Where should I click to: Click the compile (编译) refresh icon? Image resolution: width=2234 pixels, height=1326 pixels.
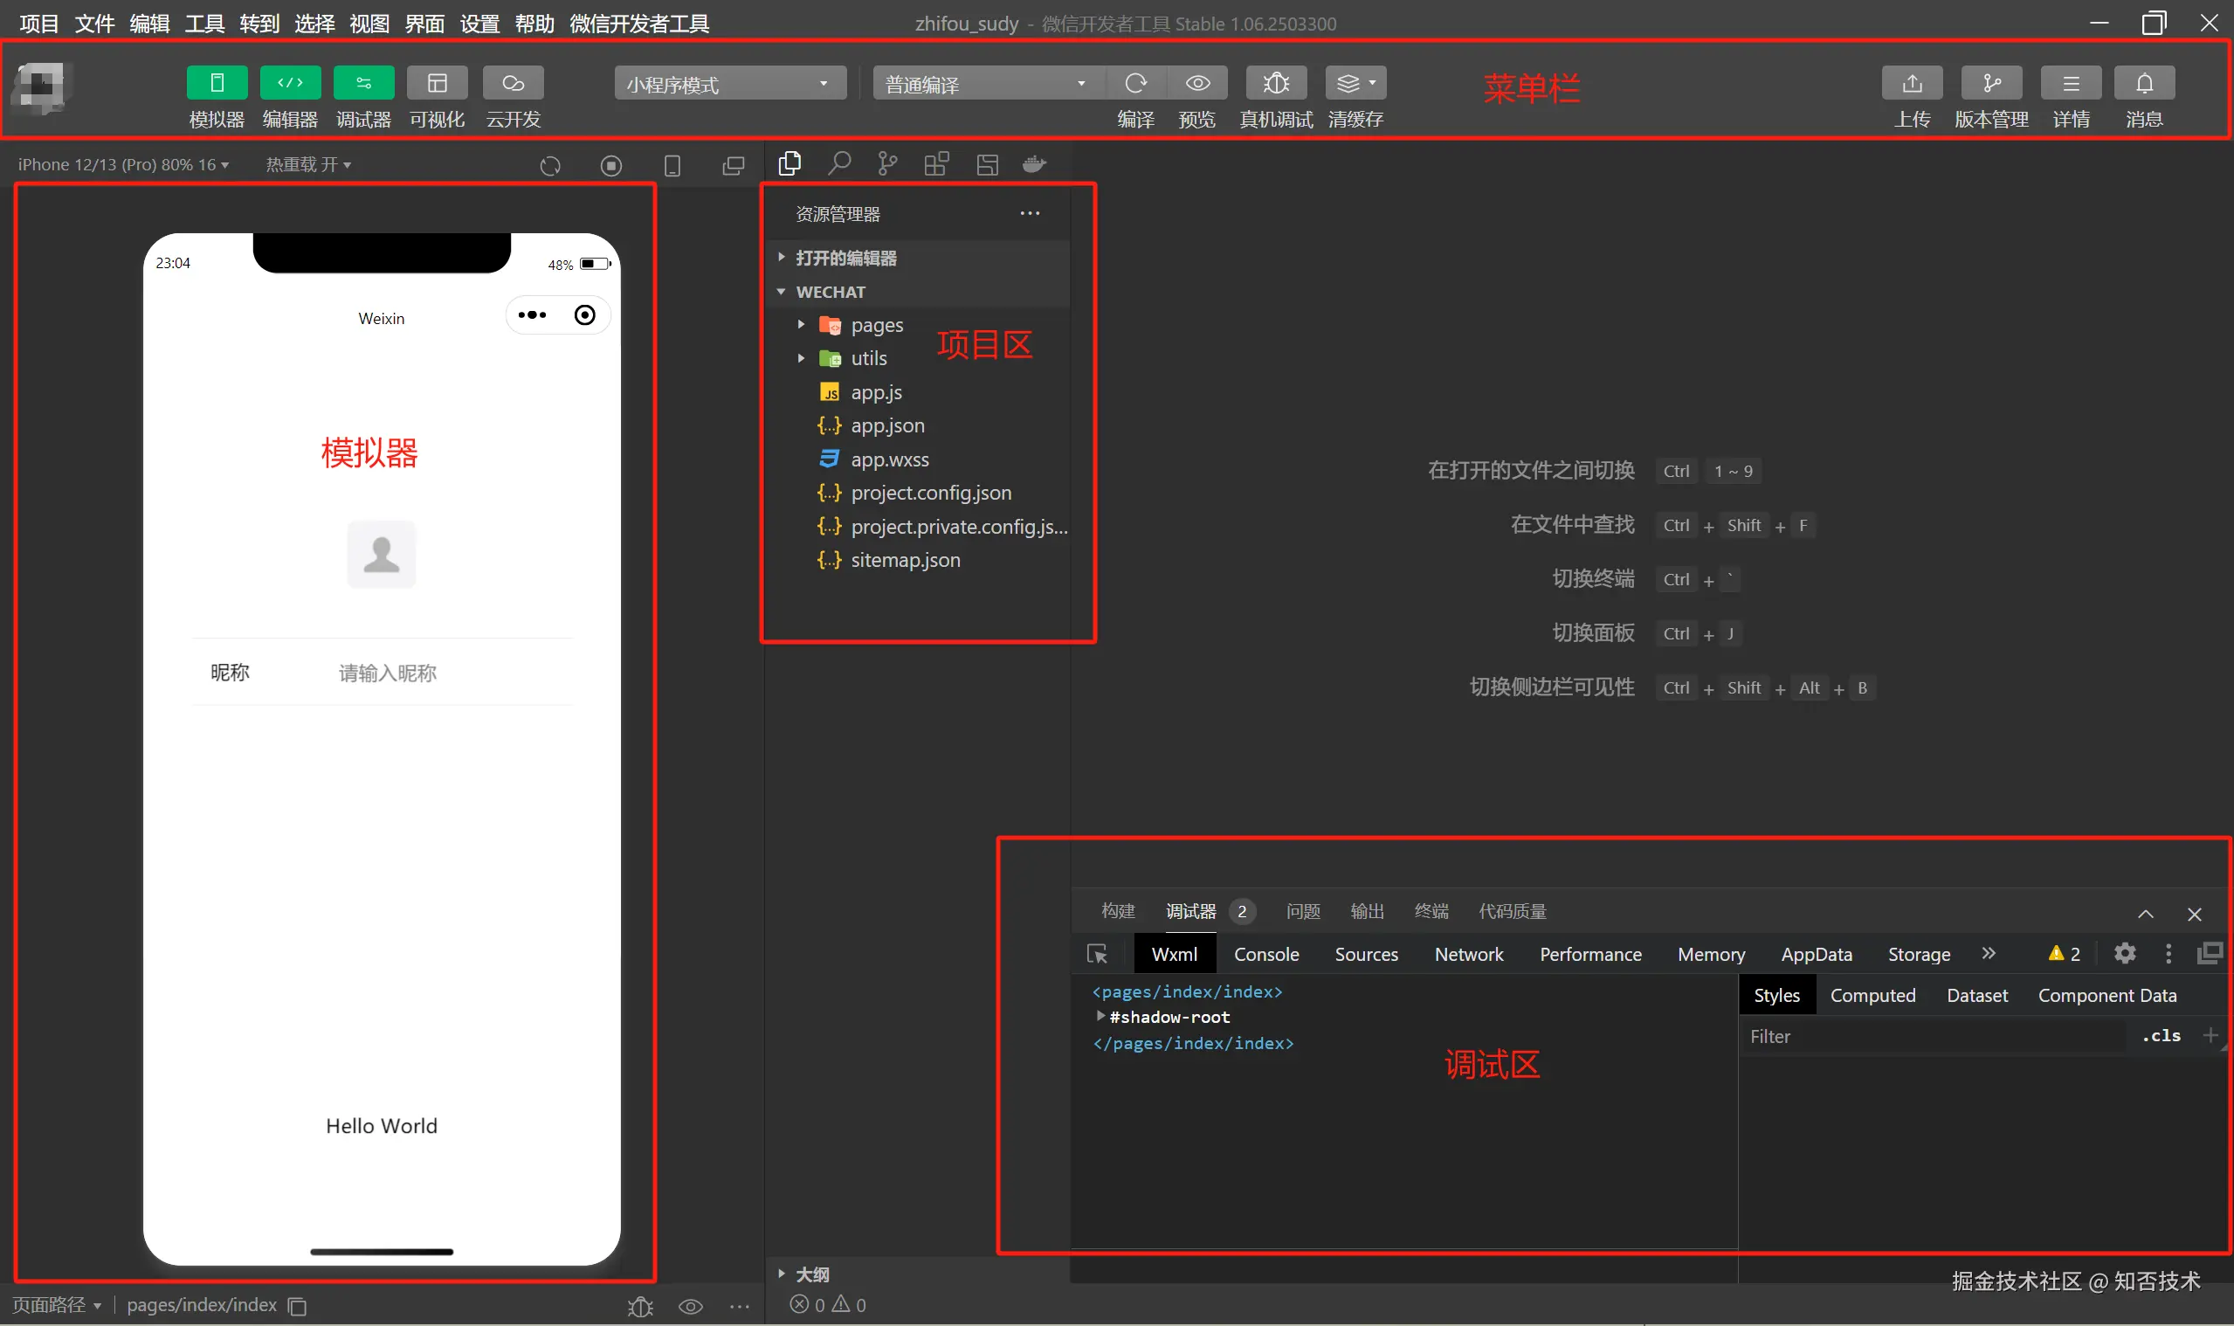pos(1135,83)
